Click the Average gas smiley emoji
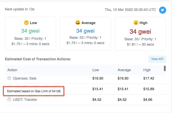The image size is (172, 113). (78, 23)
